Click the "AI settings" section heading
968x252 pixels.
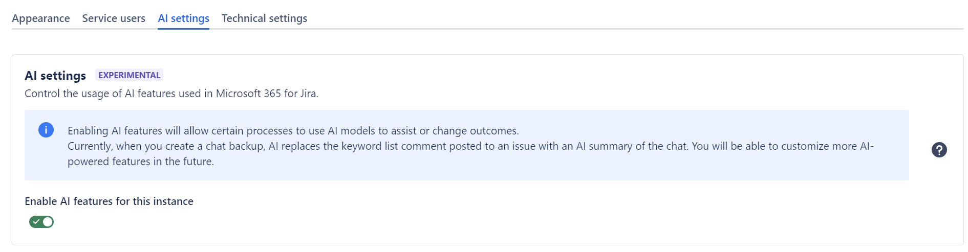(x=55, y=76)
